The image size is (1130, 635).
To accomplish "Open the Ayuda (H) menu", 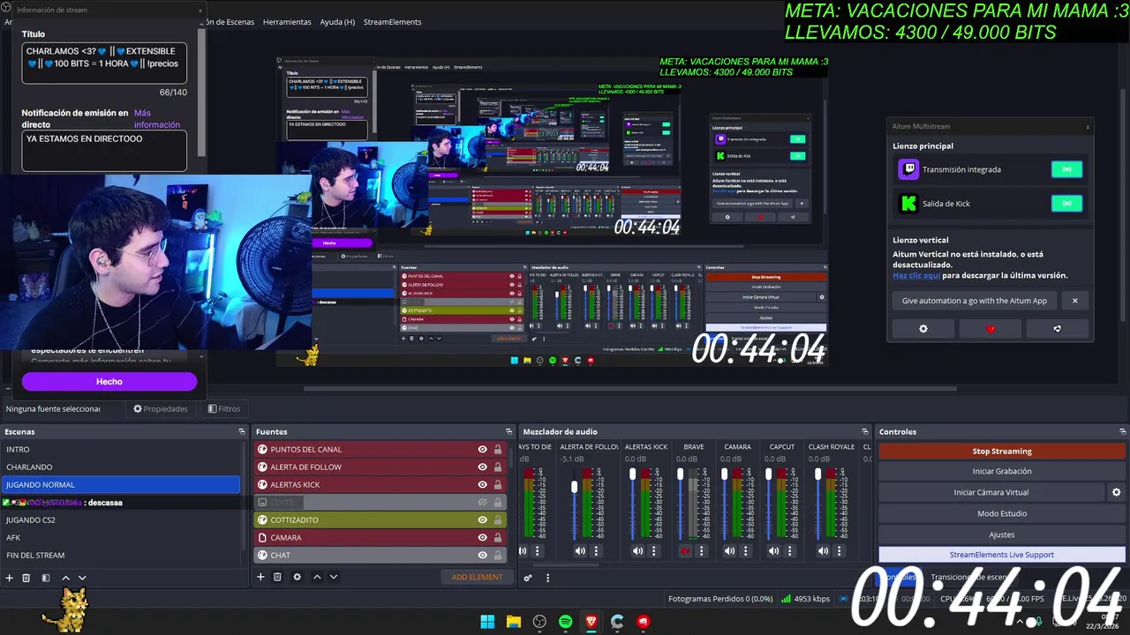I will click(337, 22).
